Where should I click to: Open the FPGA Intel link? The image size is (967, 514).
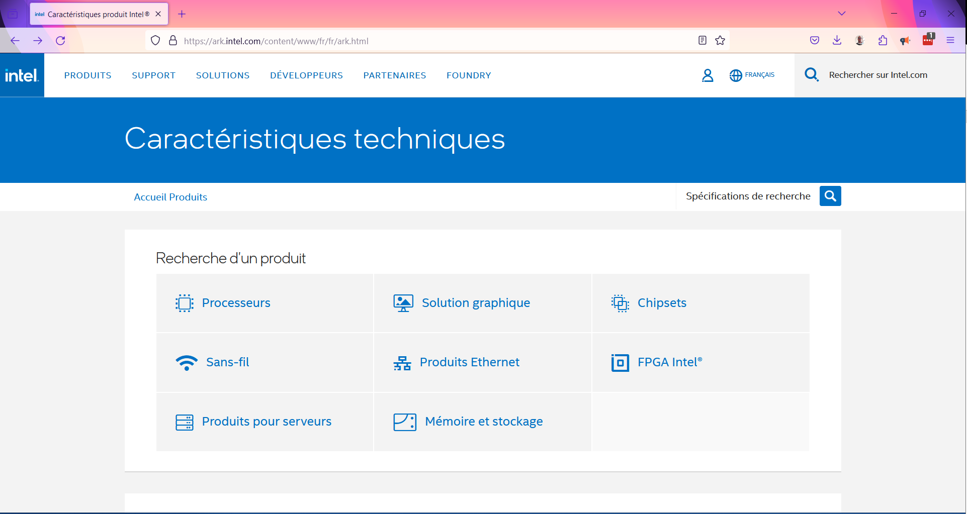pos(670,362)
